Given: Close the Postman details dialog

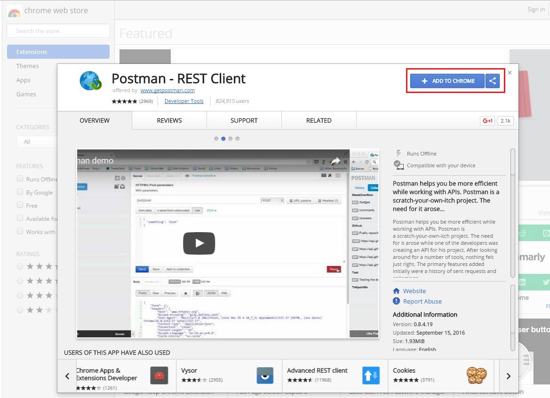Looking at the screenshot, I should 510,72.
